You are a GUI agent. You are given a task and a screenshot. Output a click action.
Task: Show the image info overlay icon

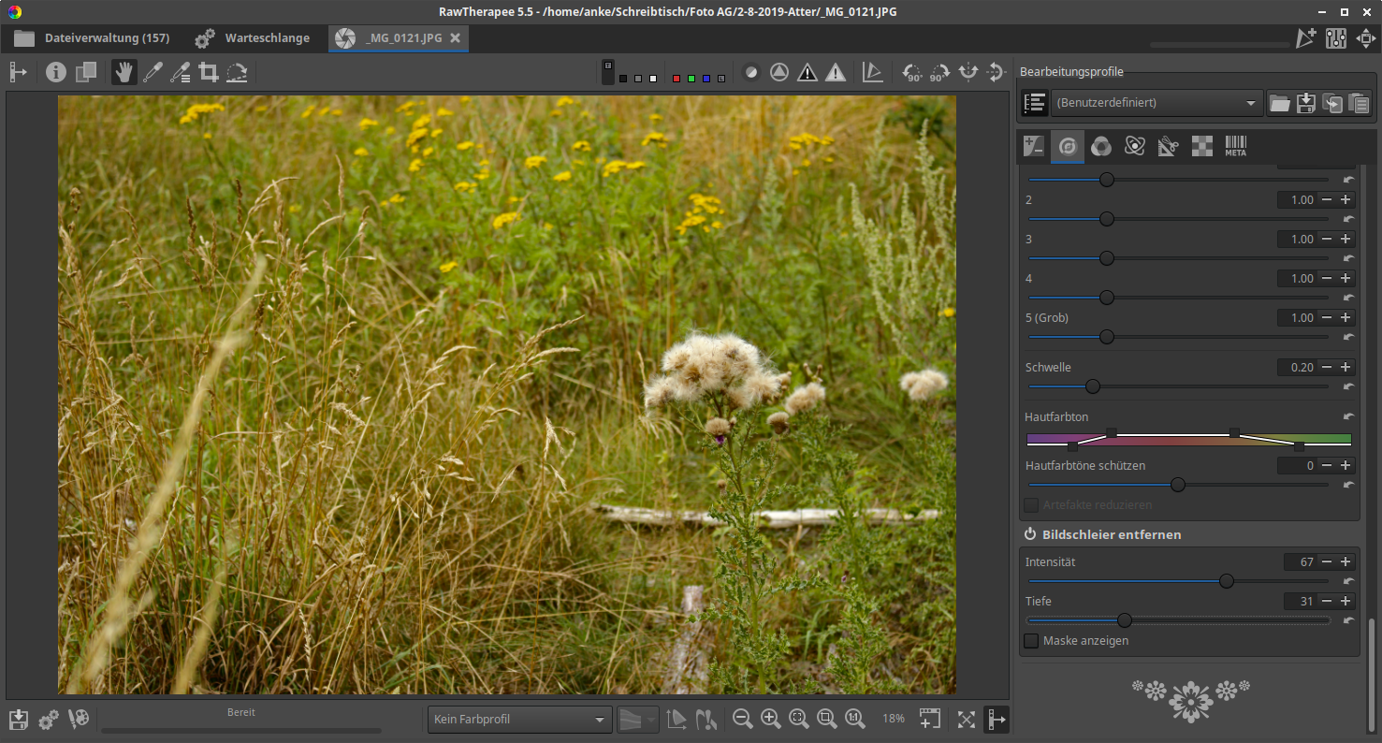[56, 72]
